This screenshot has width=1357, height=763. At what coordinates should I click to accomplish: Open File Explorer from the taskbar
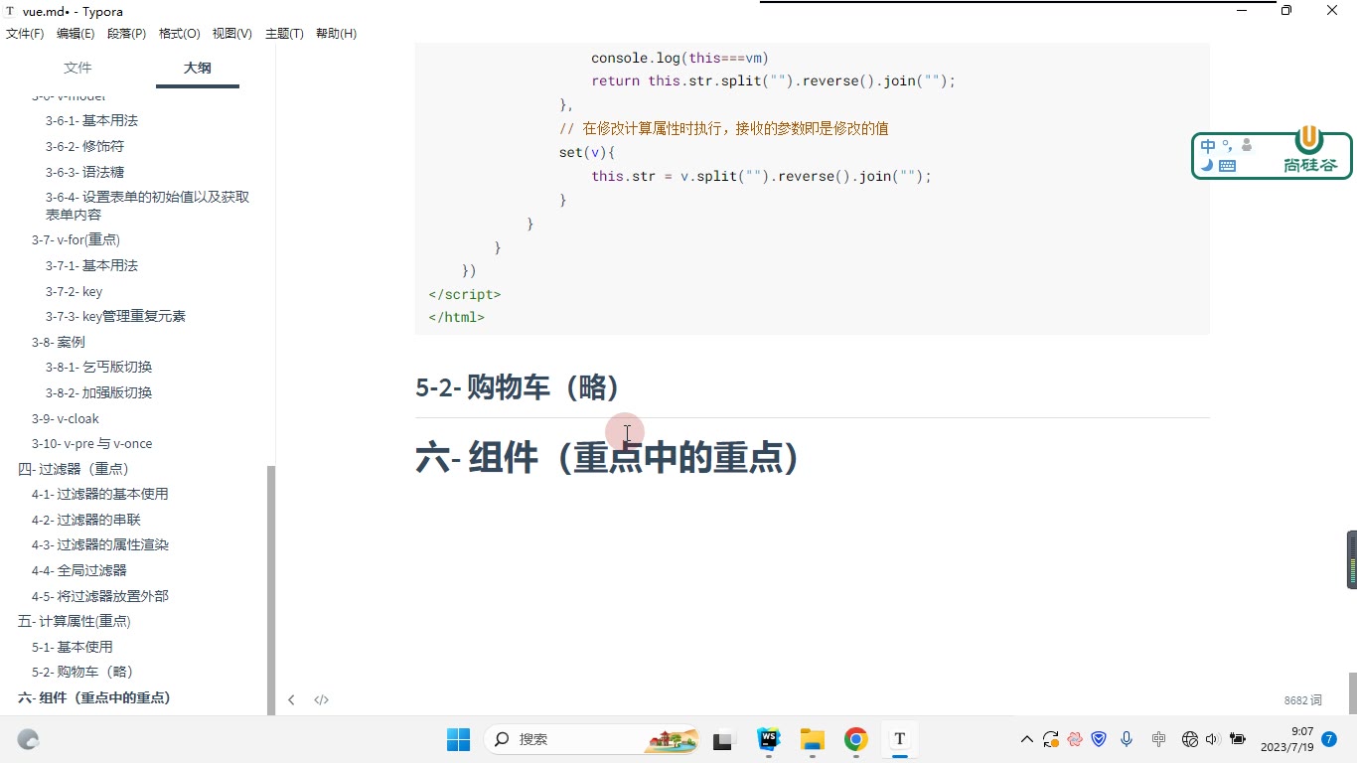pyautogui.click(x=813, y=739)
